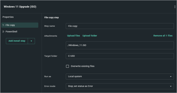Image resolution: width=177 pixels, height=93 pixels.
Task: Click Remove all 1 files link
Action: pos(163,36)
